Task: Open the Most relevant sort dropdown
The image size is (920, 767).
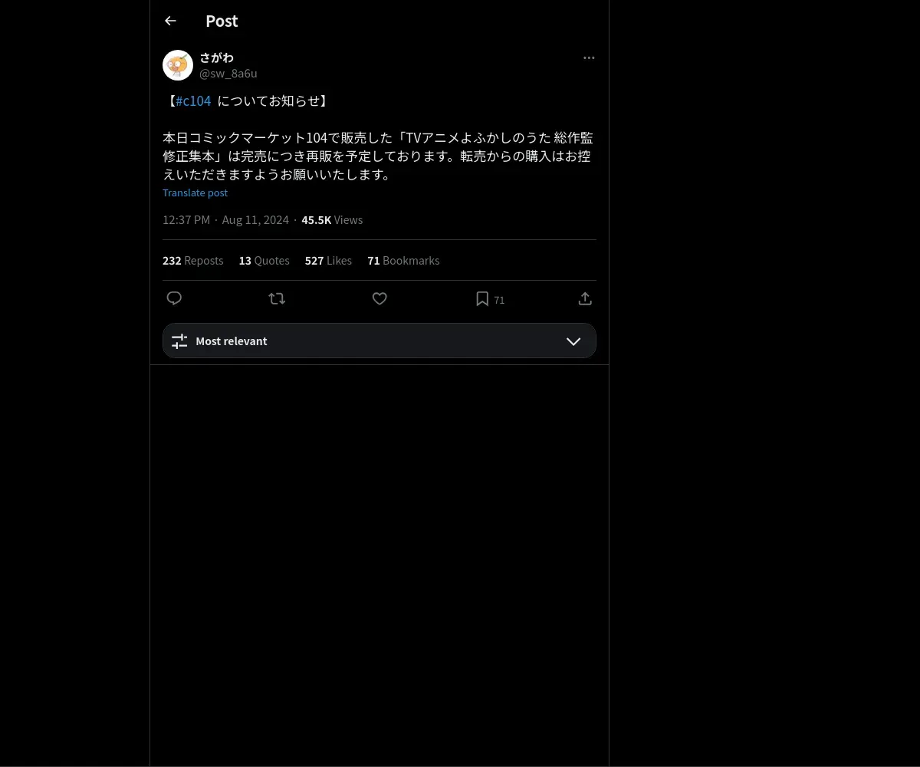Action: (x=379, y=341)
